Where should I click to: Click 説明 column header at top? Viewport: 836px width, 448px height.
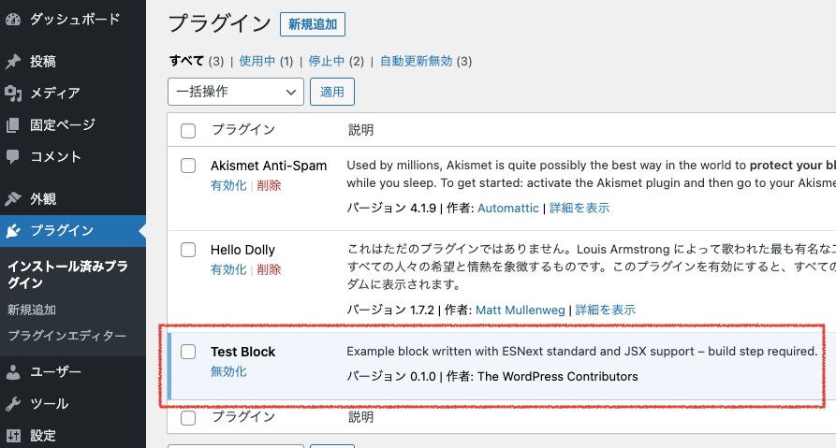361,130
